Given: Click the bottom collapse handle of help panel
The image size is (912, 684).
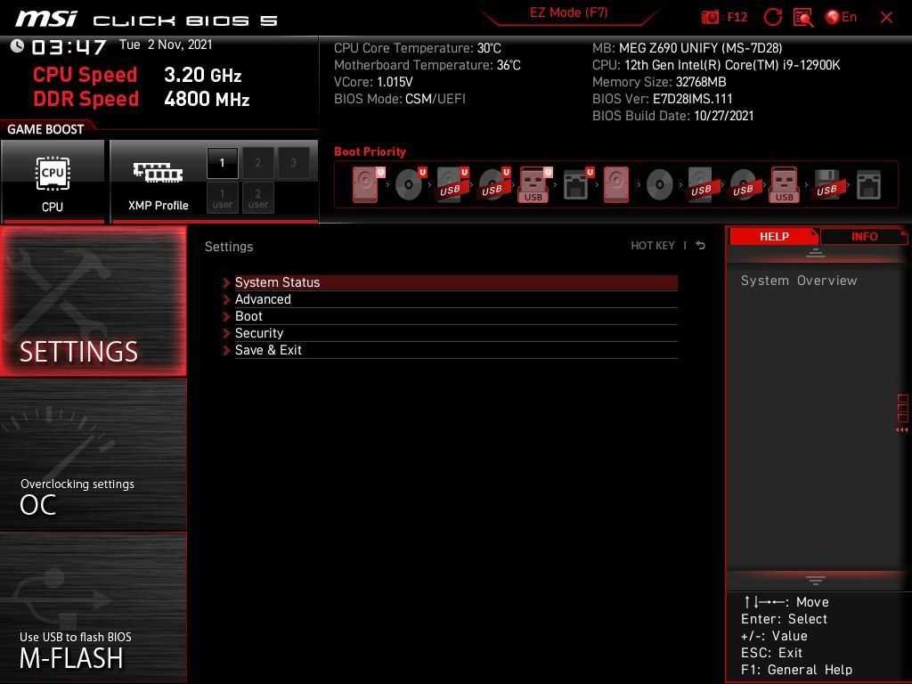Looking at the screenshot, I should 816,581.
